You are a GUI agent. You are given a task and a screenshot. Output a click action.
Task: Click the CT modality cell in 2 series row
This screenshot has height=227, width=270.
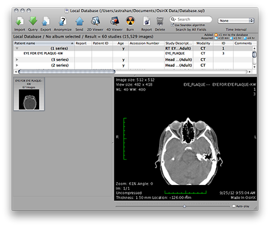tap(203, 65)
